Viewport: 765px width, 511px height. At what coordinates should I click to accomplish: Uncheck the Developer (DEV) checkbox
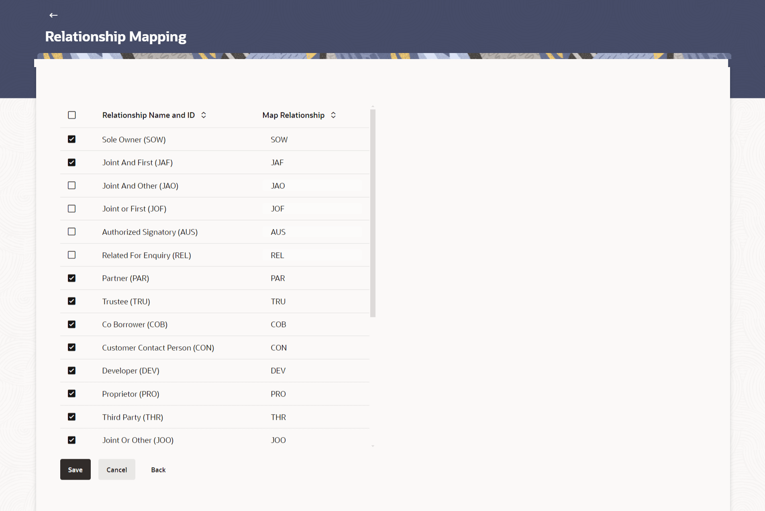click(x=71, y=370)
